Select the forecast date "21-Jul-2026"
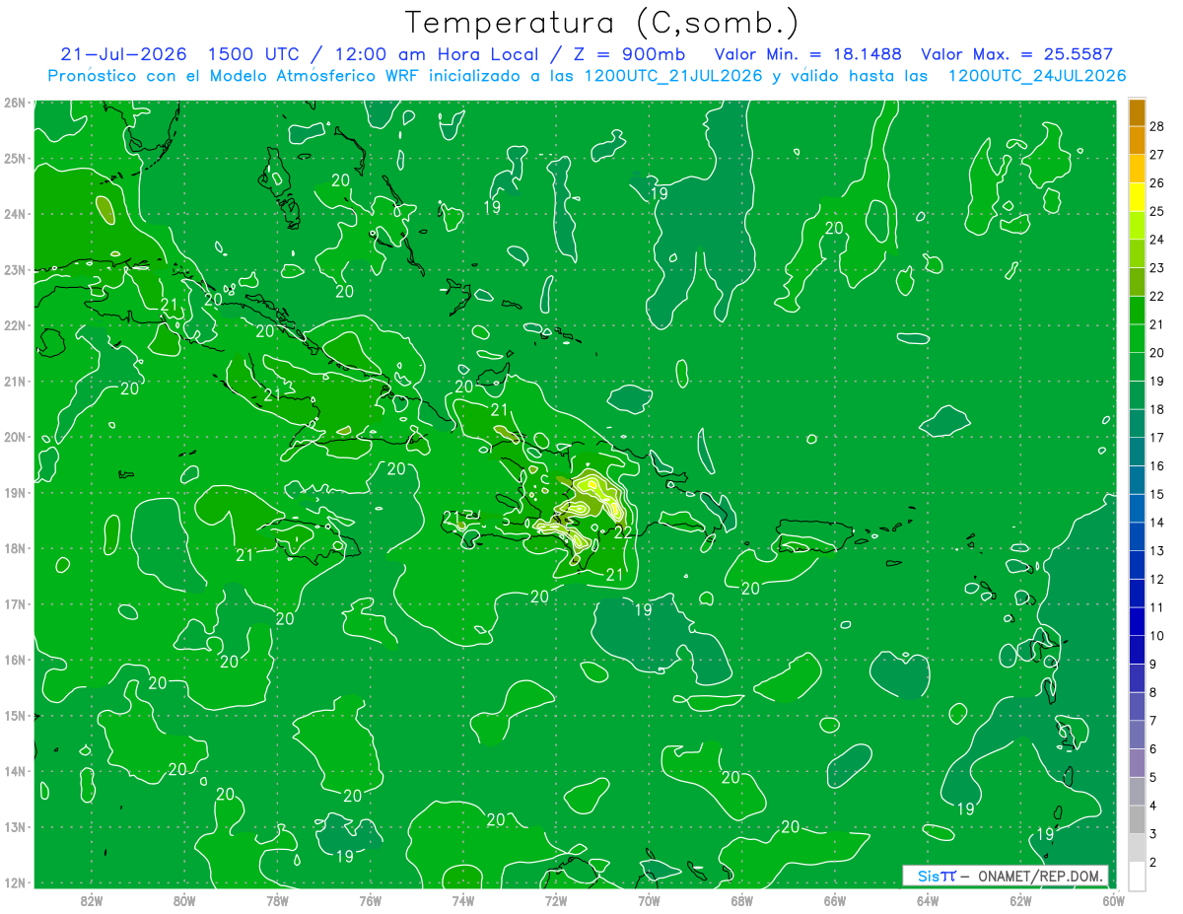1183x914 pixels. click(x=123, y=54)
